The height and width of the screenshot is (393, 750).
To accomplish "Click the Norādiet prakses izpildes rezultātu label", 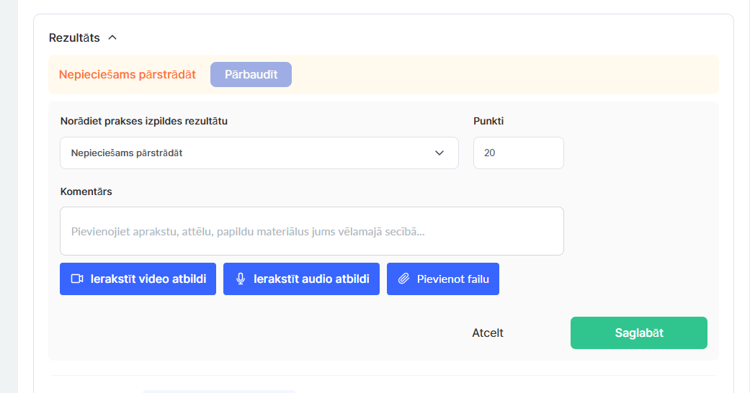I will (x=144, y=121).
